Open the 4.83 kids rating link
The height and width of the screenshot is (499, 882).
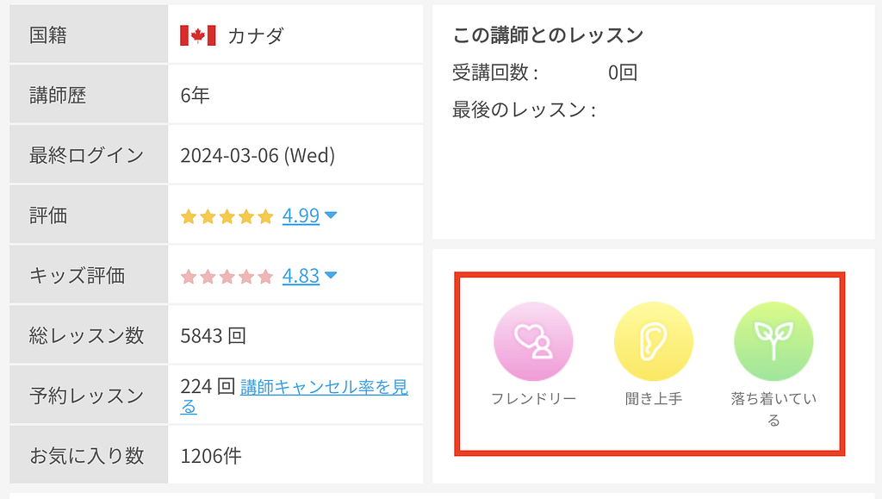tap(301, 276)
